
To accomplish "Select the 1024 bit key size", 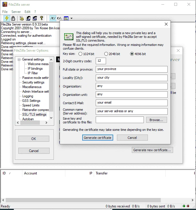I will (x=80, y=54).
